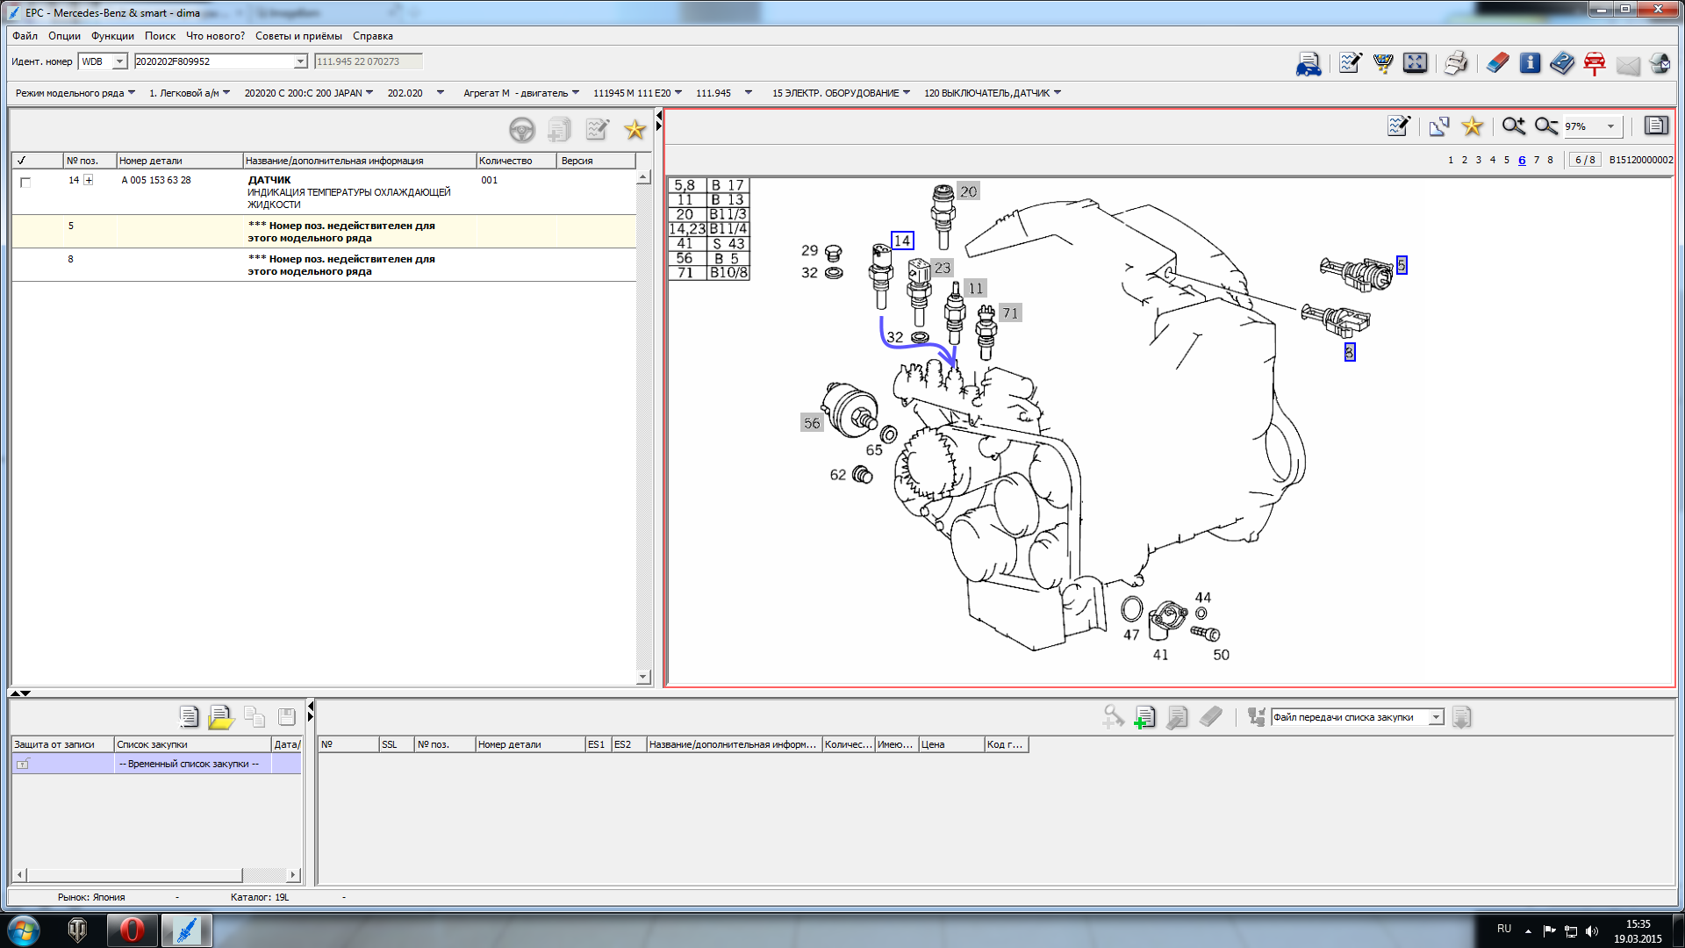Open the 97% zoom level dropdown
The width and height of the screenshot is (1685, 948).
click(x=1610, y=126)
